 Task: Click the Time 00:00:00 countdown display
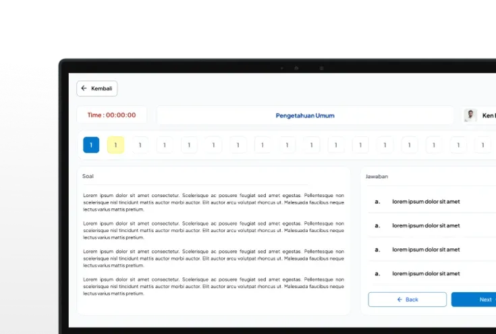coord(111,115)
